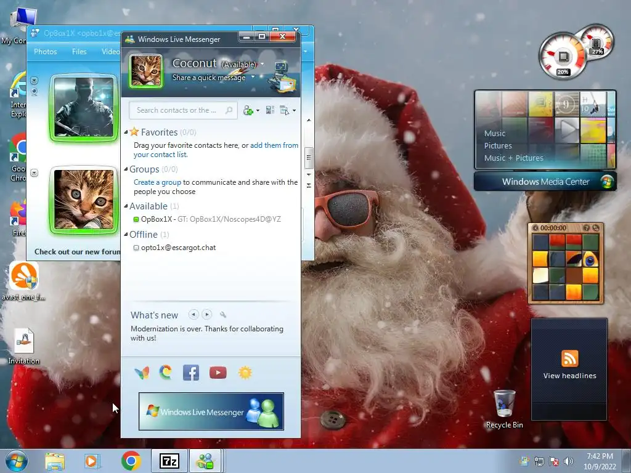
Task: Click the large cat display picture in chat window
Action: [84, 200]
